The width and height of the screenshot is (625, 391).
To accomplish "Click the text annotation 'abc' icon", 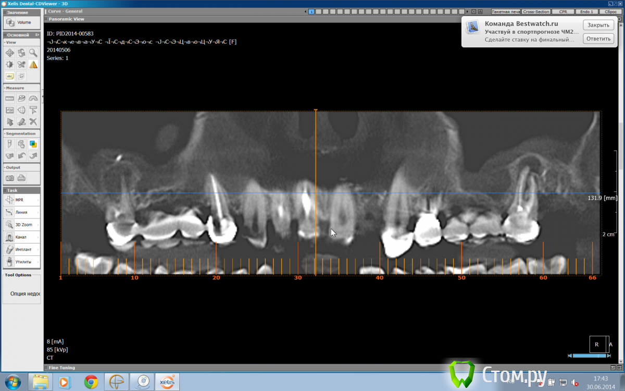I will pos(9,76).
